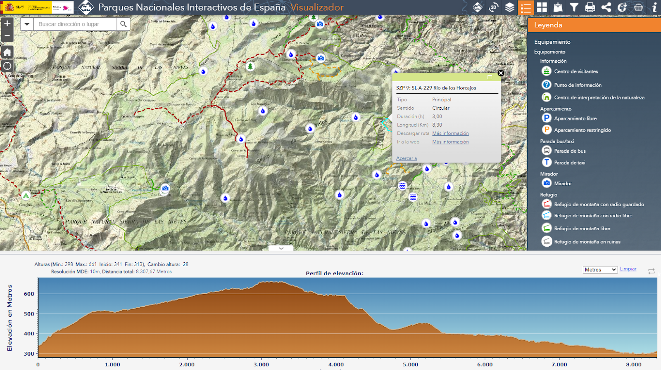
Task: Click Aparcamiento libre legend icon
Action: pyautogui.click(x=547, y=118)
